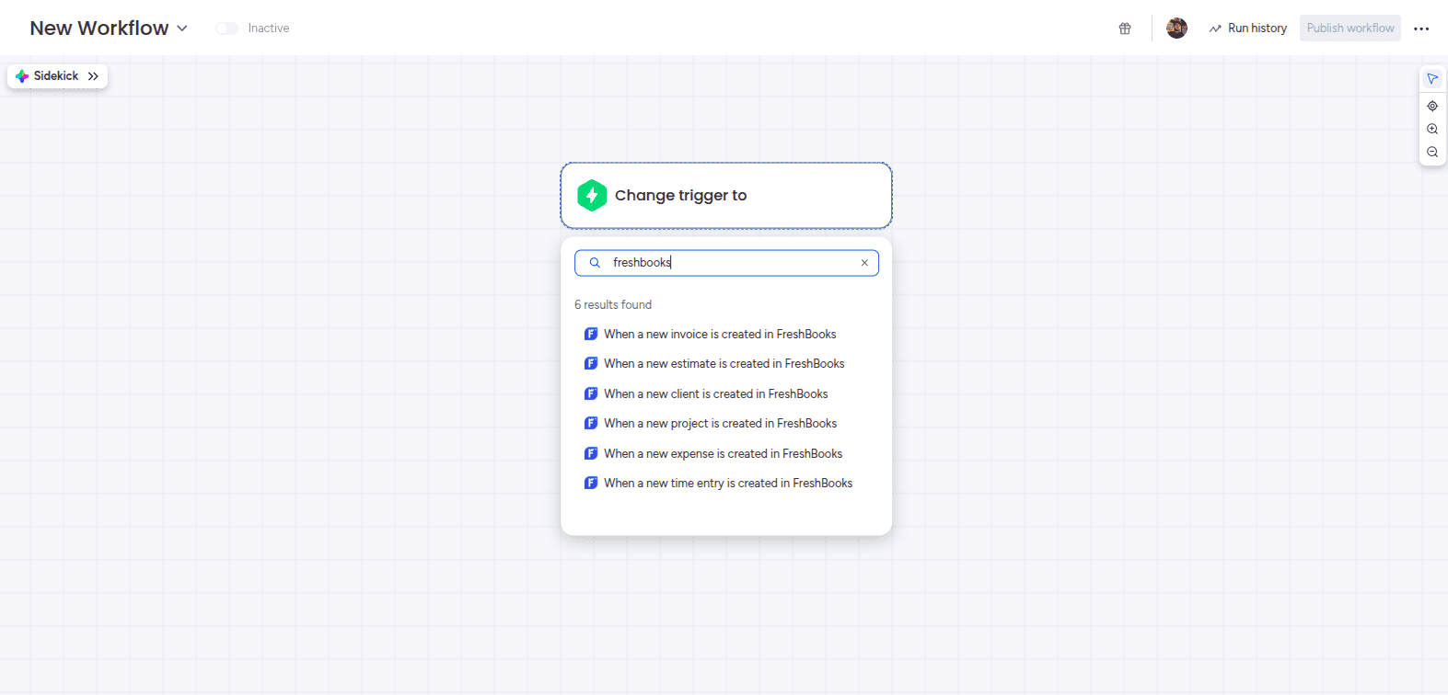Click the Change trigger to block

(x=726, y=196)
